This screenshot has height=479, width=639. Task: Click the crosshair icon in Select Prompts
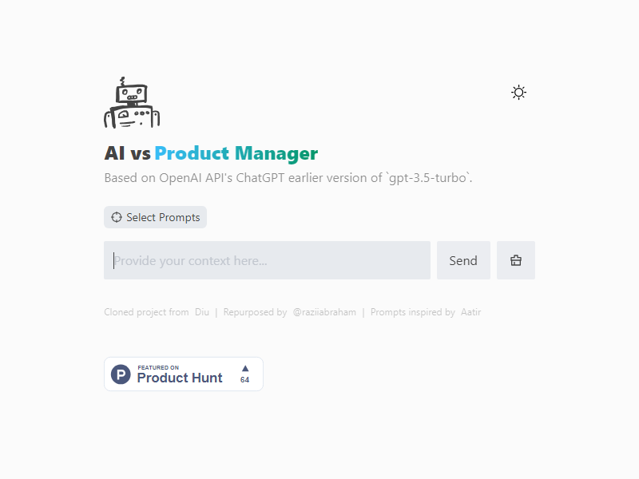click(x=117, y=217)
